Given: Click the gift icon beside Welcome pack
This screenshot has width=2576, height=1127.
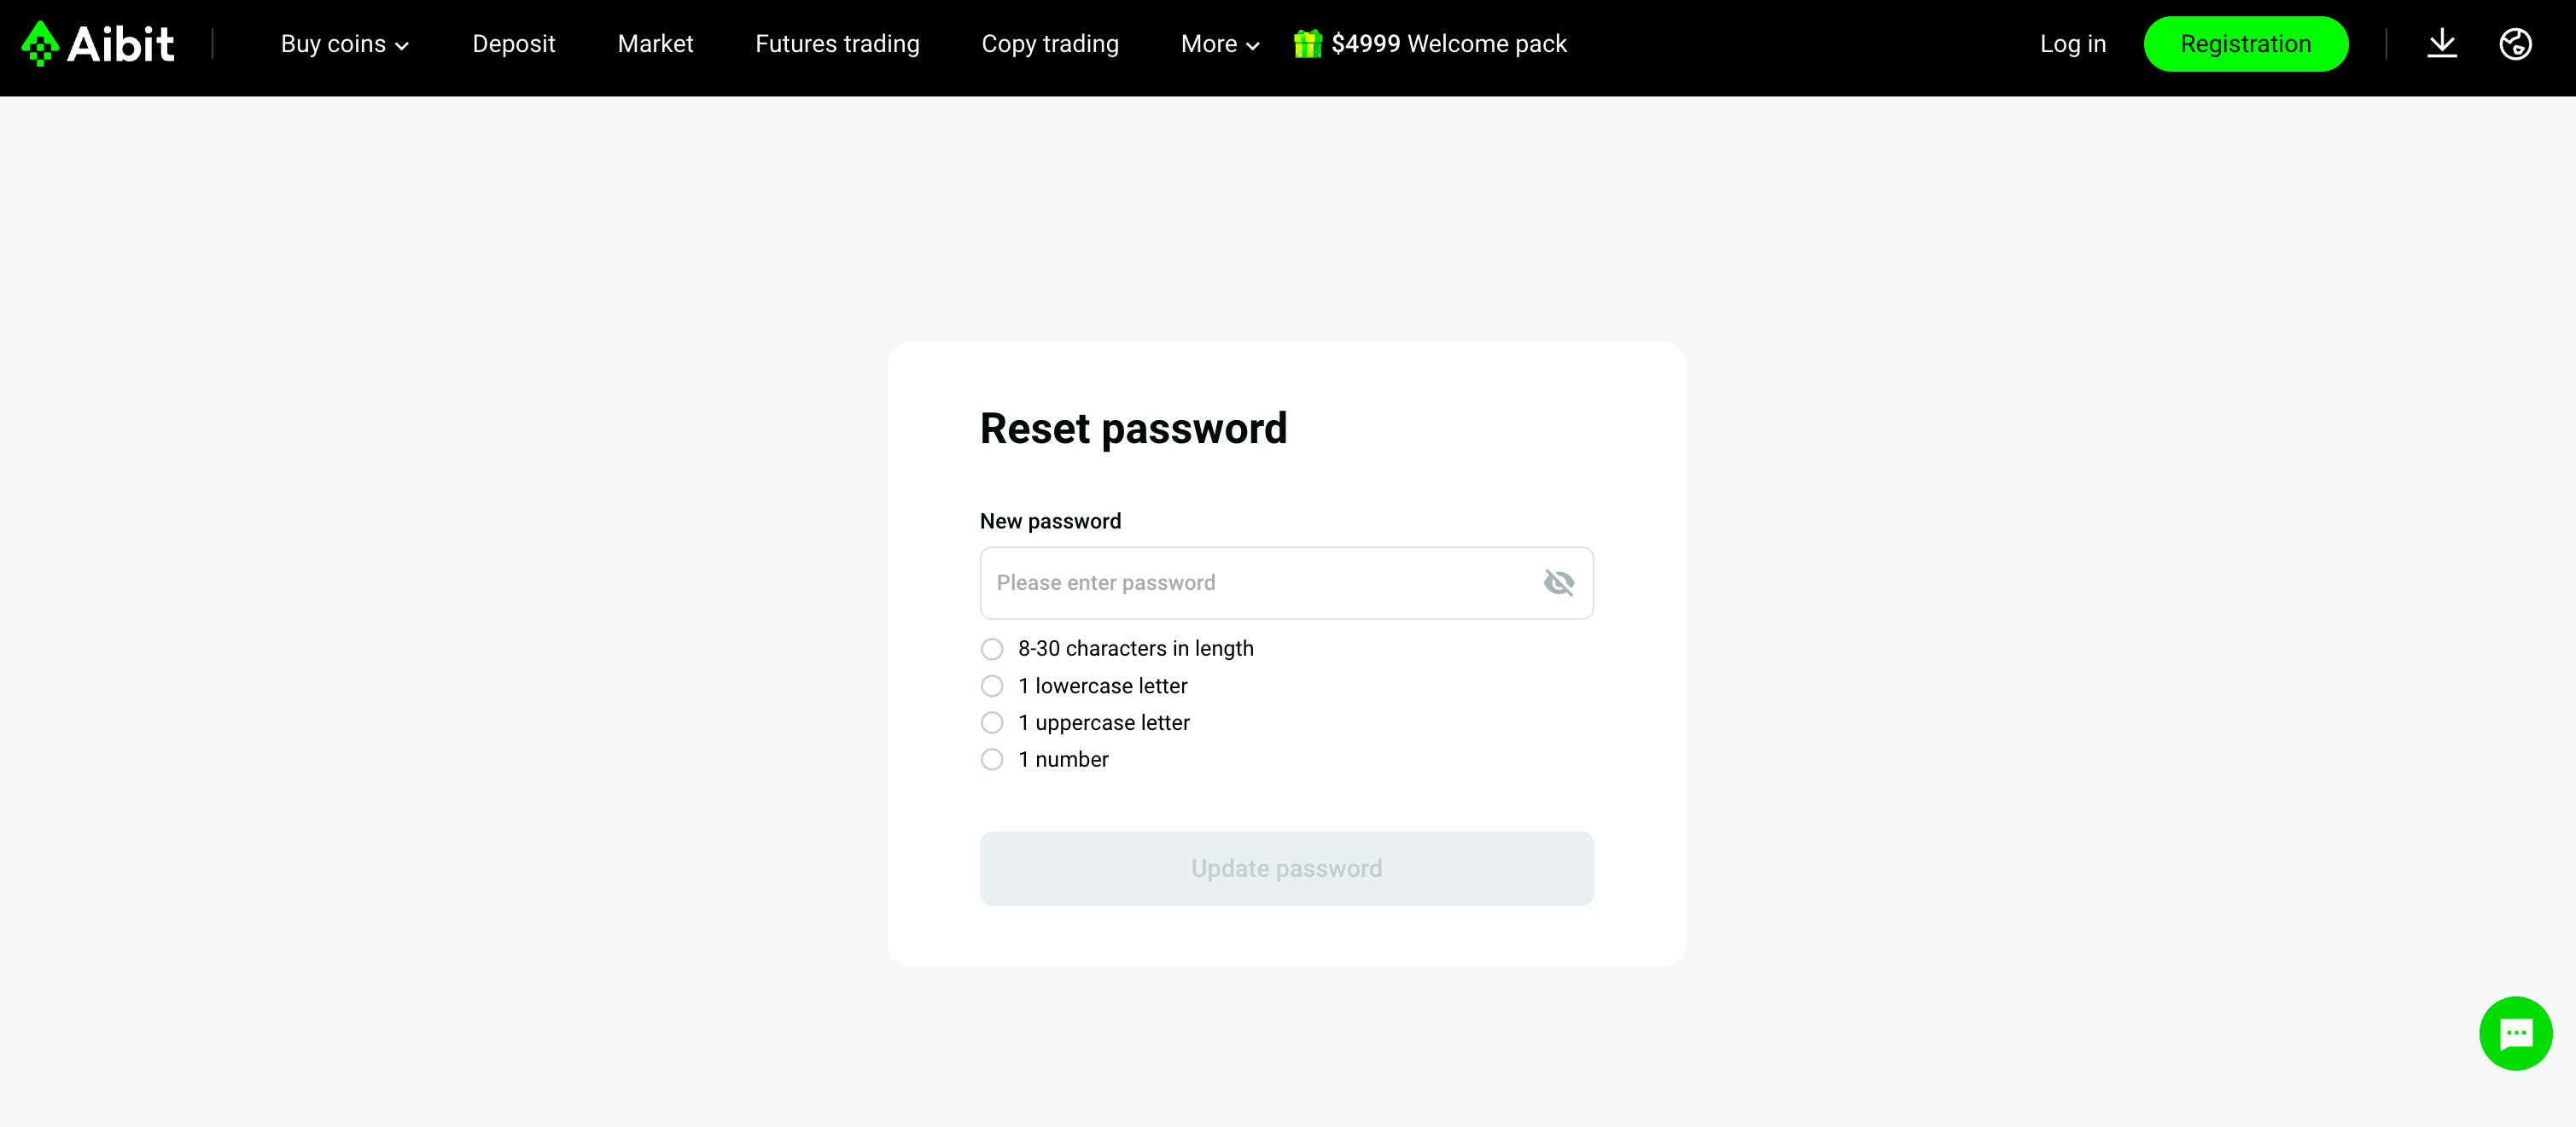Looking at the screenshot, I should (x=1307, y=43).
